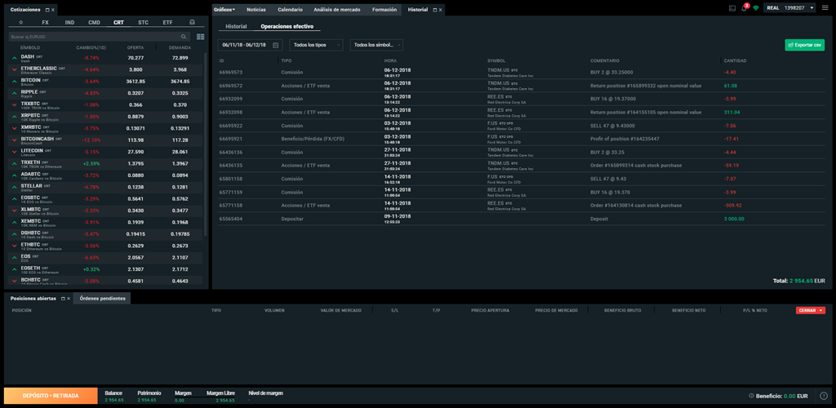Click ID 66436135 in the history table
836x408 pixels.
pyautogui.click(x=231, y=165)
